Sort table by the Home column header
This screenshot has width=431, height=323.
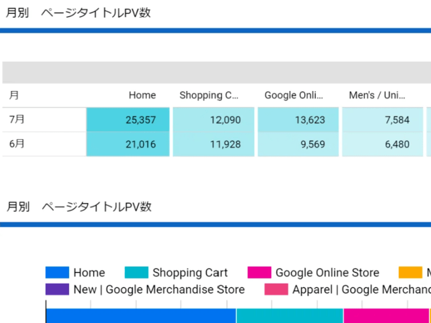(142, 95)
